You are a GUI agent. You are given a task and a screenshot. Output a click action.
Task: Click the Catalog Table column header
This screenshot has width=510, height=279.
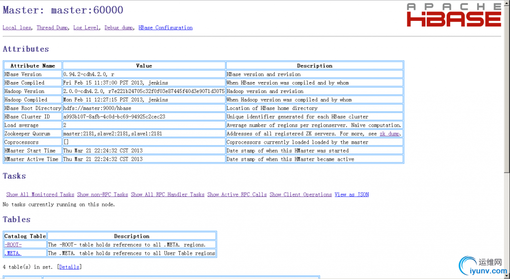point(25,236)
